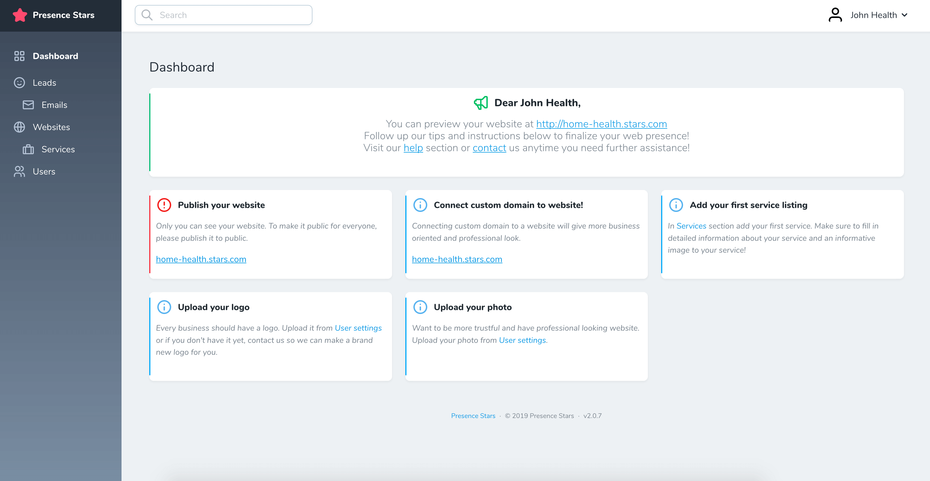This screenshot has width=930, height=481.
Task: Click the user profile icon
Action: point(835,15)
